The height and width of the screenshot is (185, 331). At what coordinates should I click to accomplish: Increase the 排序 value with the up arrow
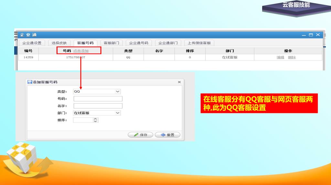tap(95, 119)
